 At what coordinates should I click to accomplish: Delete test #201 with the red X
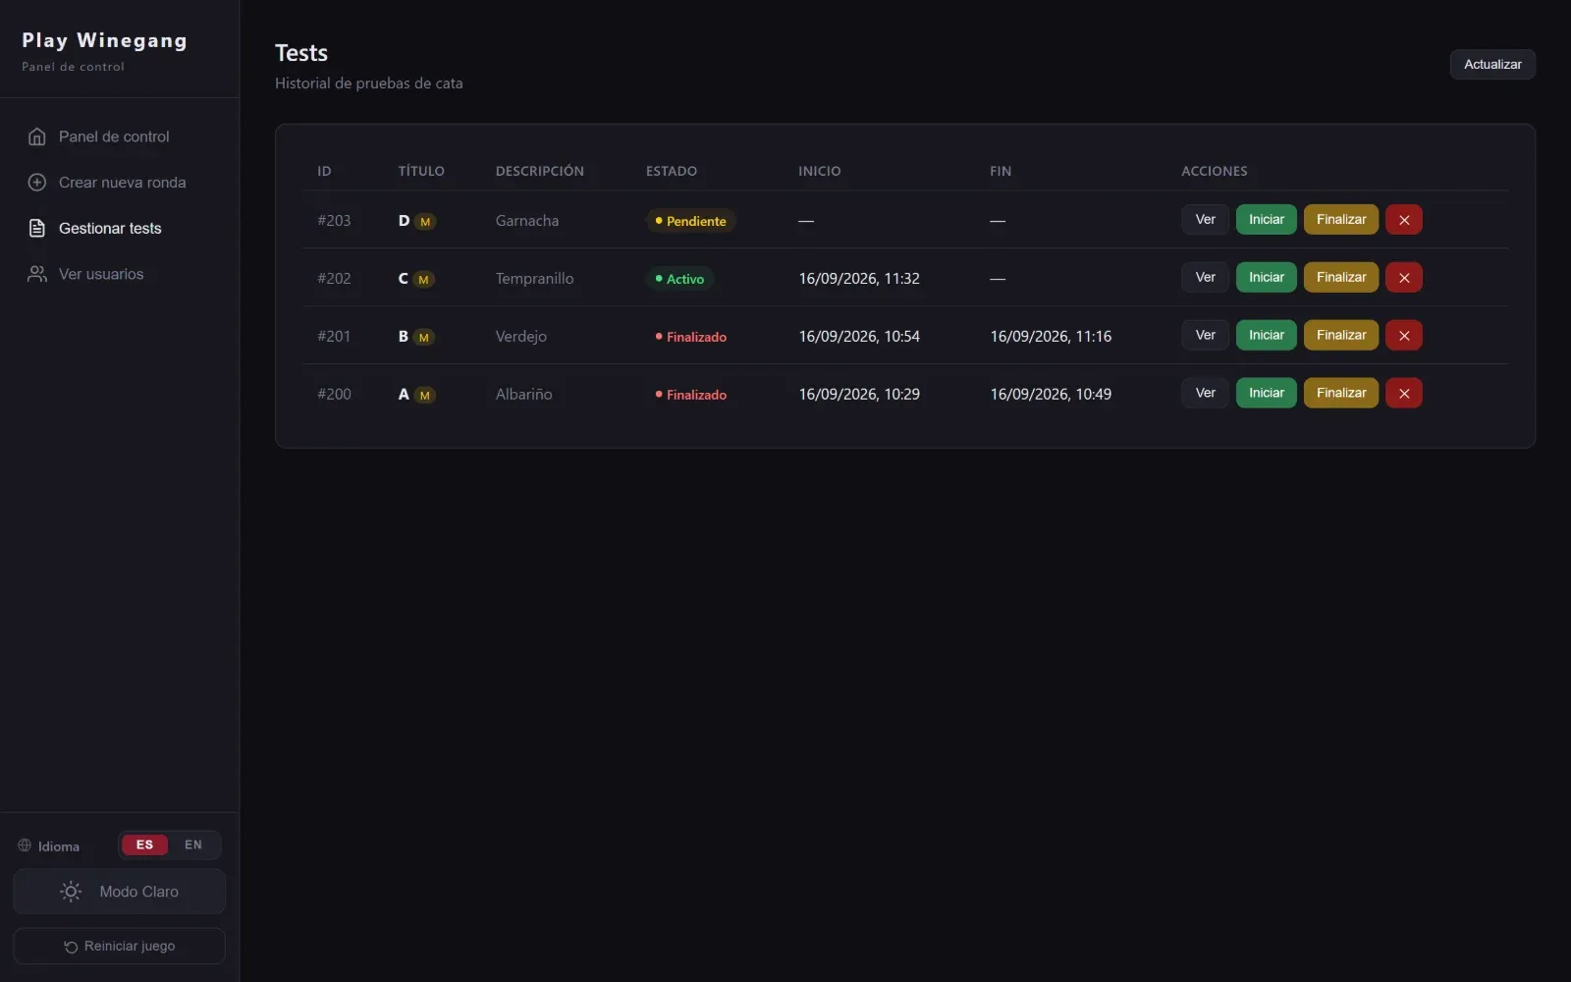1404,336
